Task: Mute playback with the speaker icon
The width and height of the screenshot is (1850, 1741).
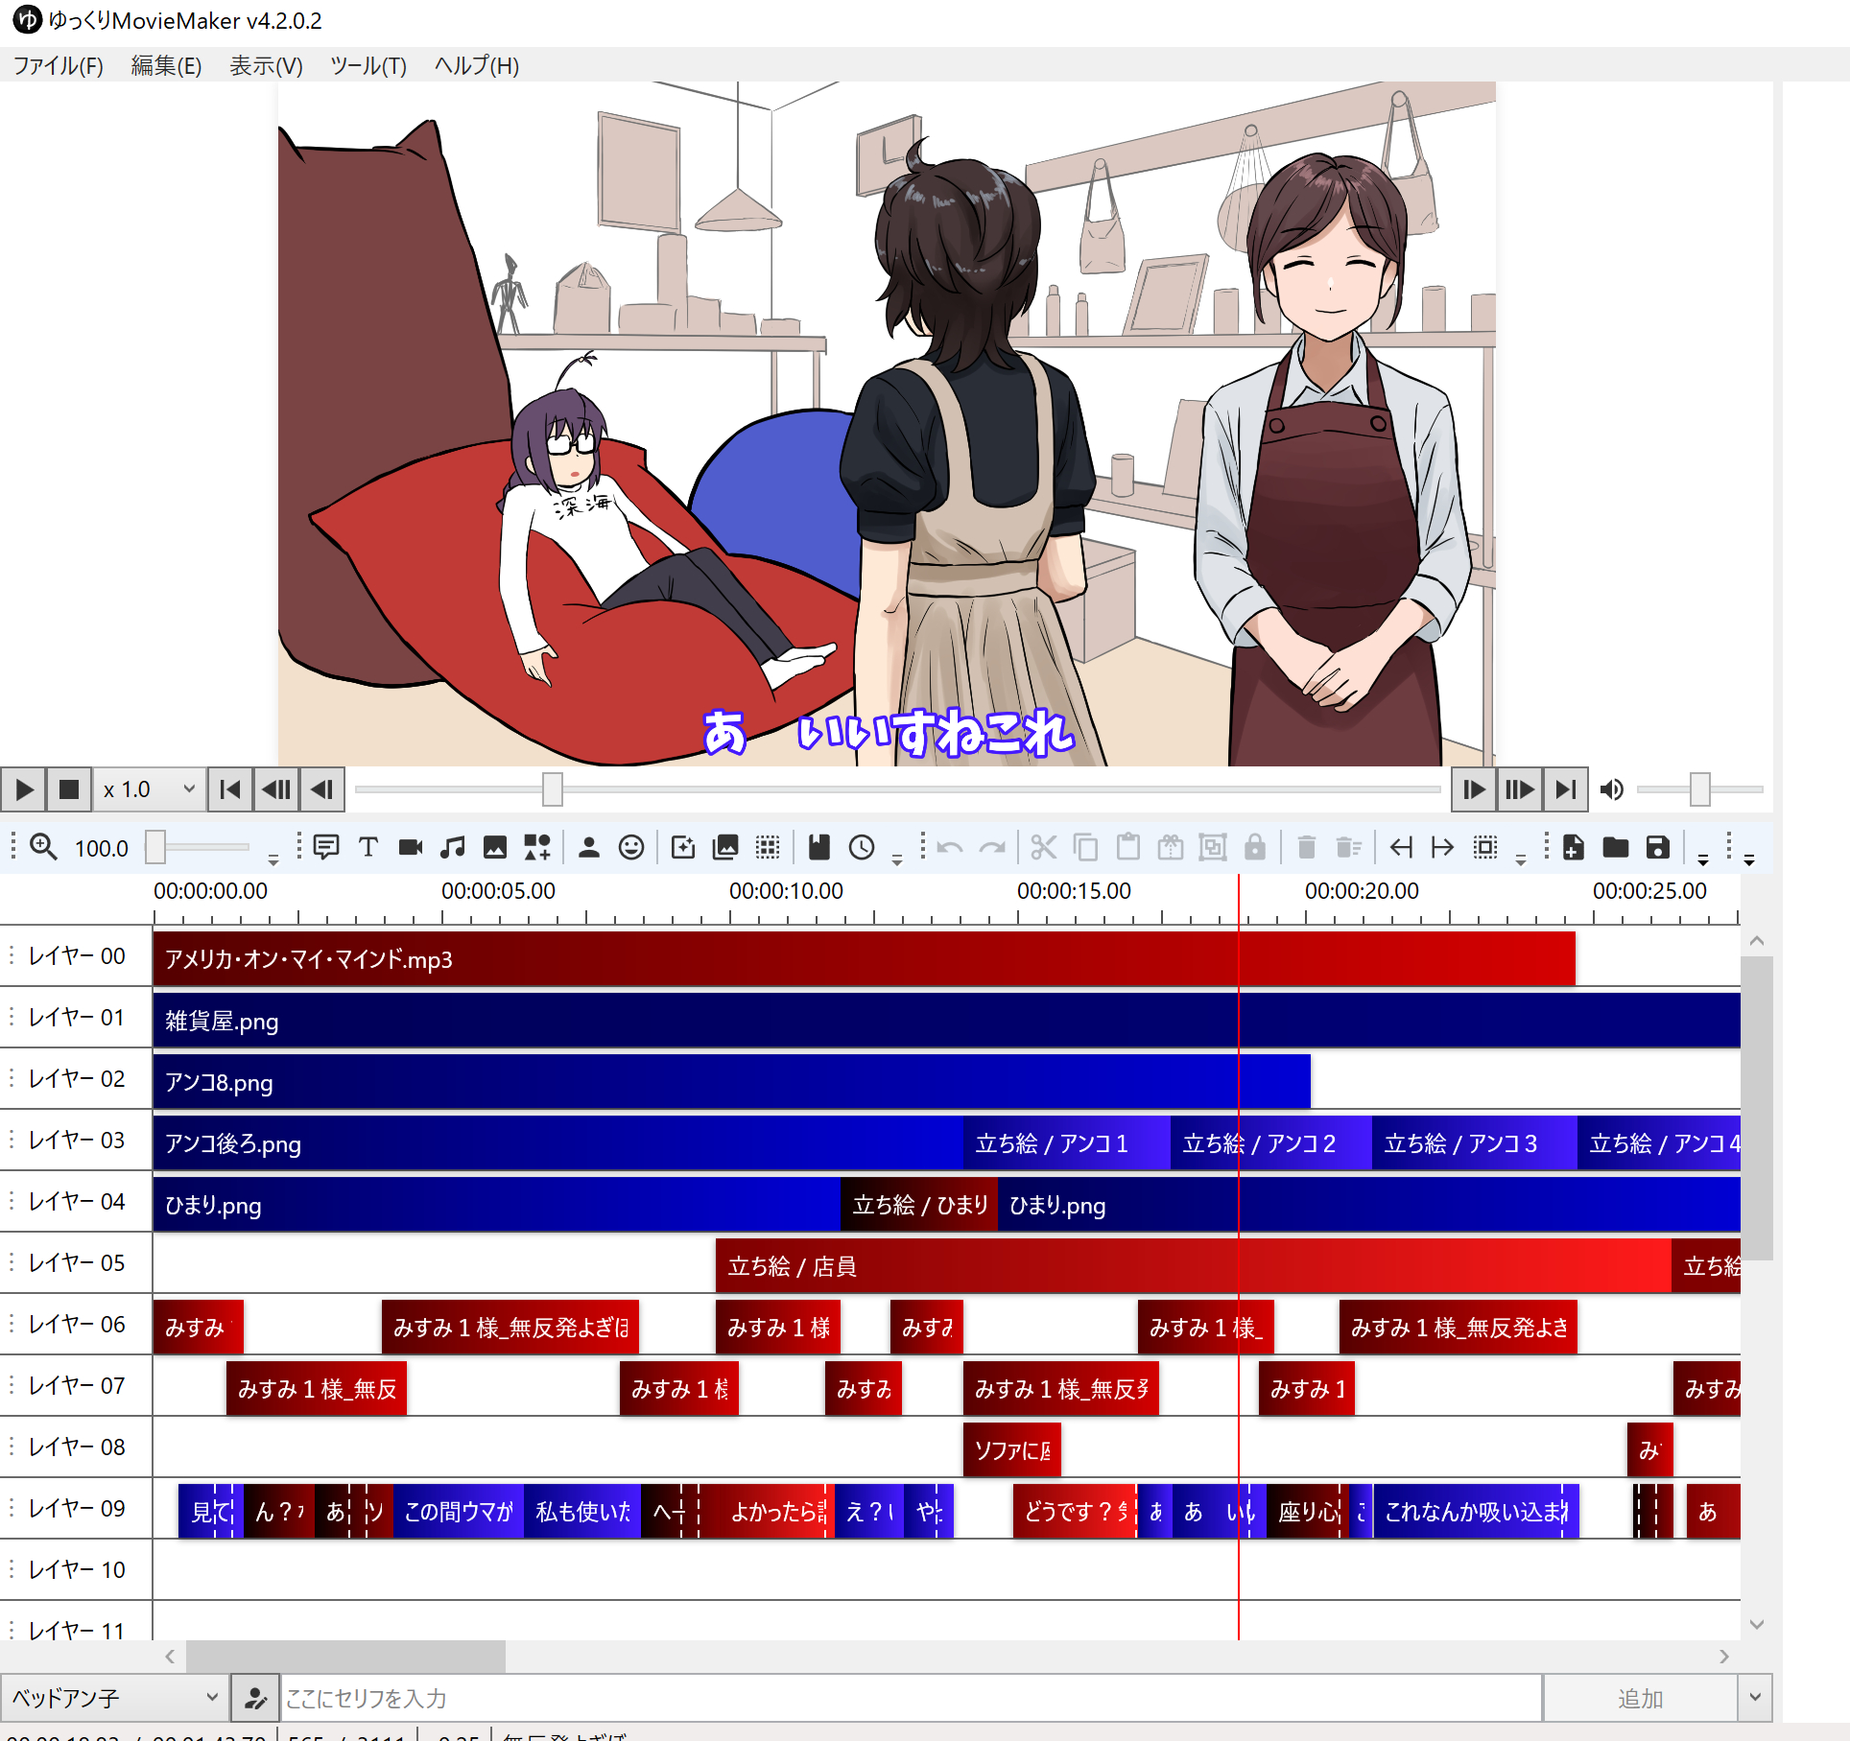Action: [x=1611, y=788]
